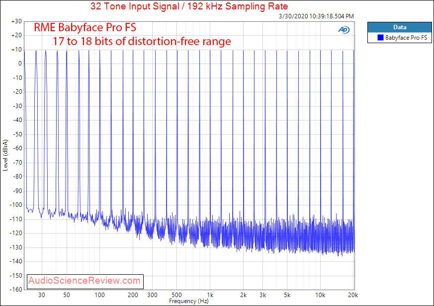
Task: Click the timestamp 3/30/2020 10:39:18.504 PM
Action: coord(316,16)
